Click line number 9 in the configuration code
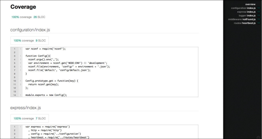The width and height of the screenshot is (262, 139). tap(15, 77)
